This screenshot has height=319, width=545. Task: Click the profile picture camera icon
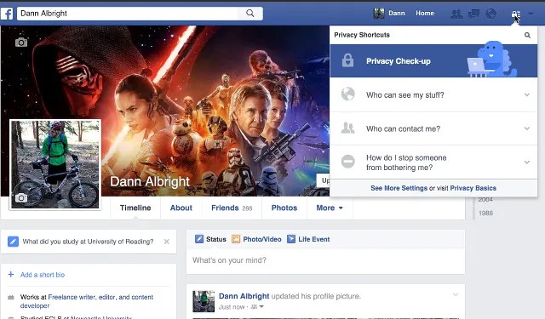pyautogui.click(x=21, y=198)
